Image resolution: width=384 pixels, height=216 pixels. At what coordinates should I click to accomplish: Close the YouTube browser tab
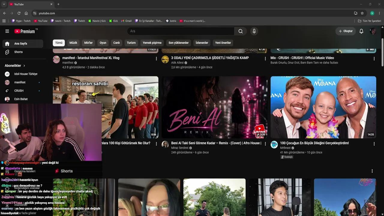point(51,4)
